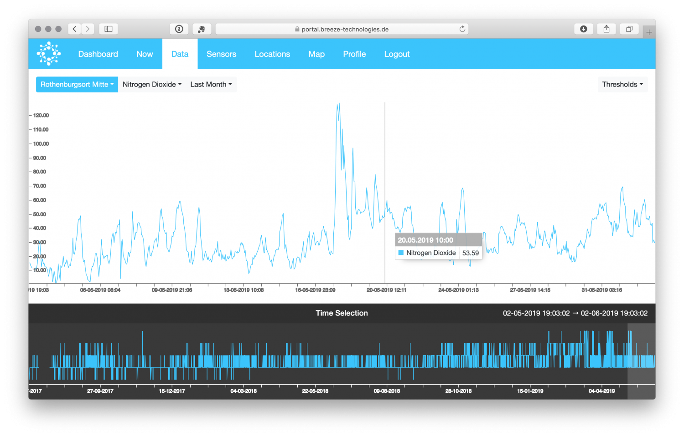Navigate back using the back arrow
684x437 pixels.
(74, 29)
